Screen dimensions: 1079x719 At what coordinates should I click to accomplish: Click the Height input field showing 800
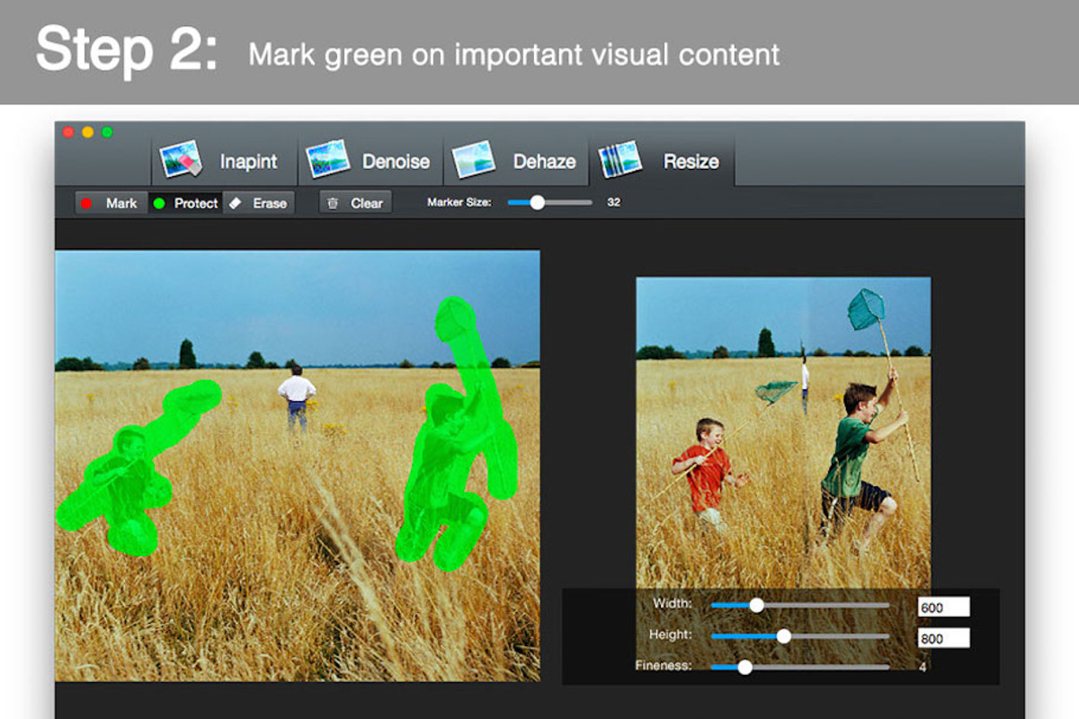[943, 638]
